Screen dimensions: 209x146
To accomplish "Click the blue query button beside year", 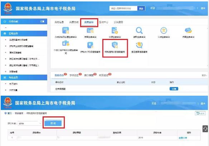I will pyautogui.click(x=53, y=123).
